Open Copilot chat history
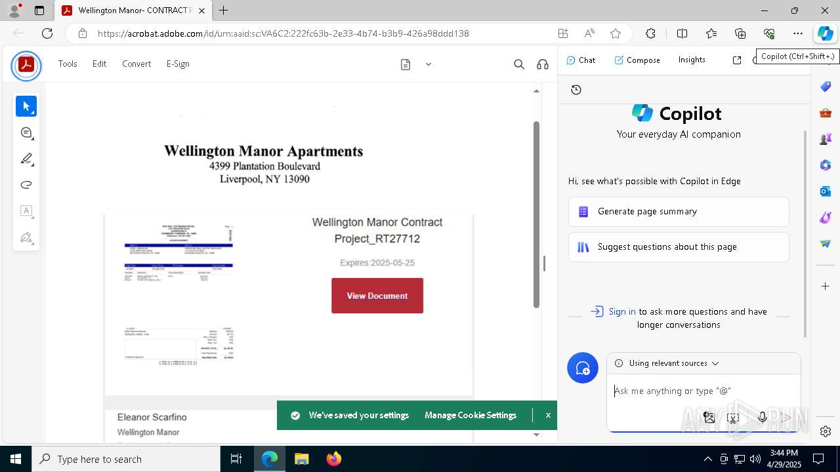Image resolution: width=840 pixels, height=472 pixels. pos(576,90)
